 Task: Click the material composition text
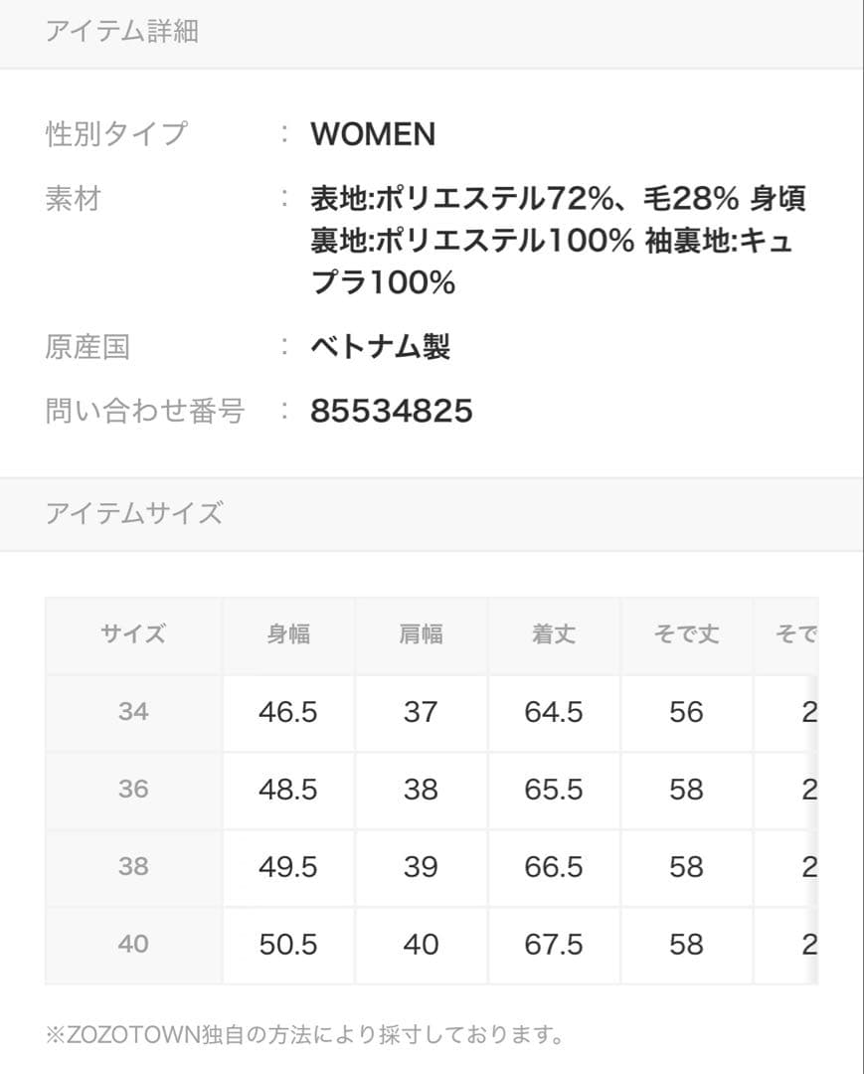pyautogui.click(x=557, y=241)
